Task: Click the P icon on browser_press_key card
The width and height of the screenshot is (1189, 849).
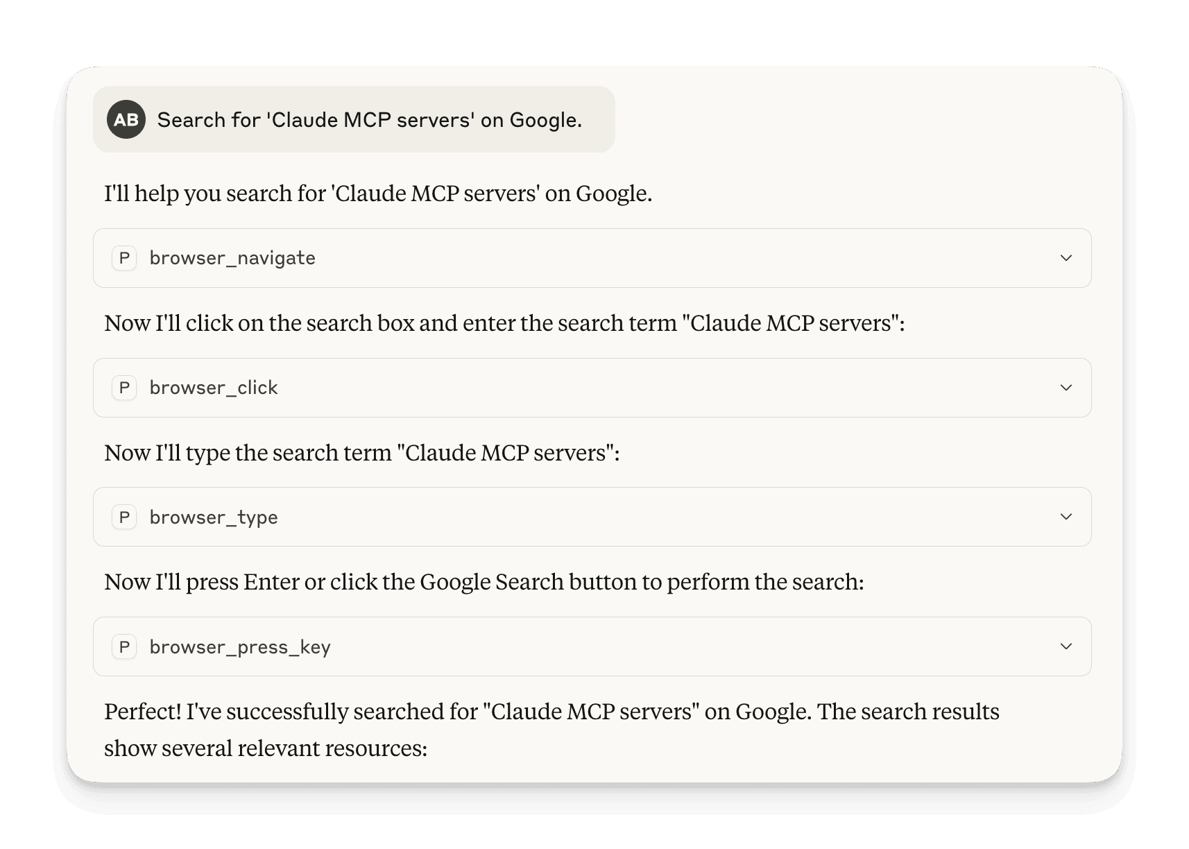Action: pos(124,646)
